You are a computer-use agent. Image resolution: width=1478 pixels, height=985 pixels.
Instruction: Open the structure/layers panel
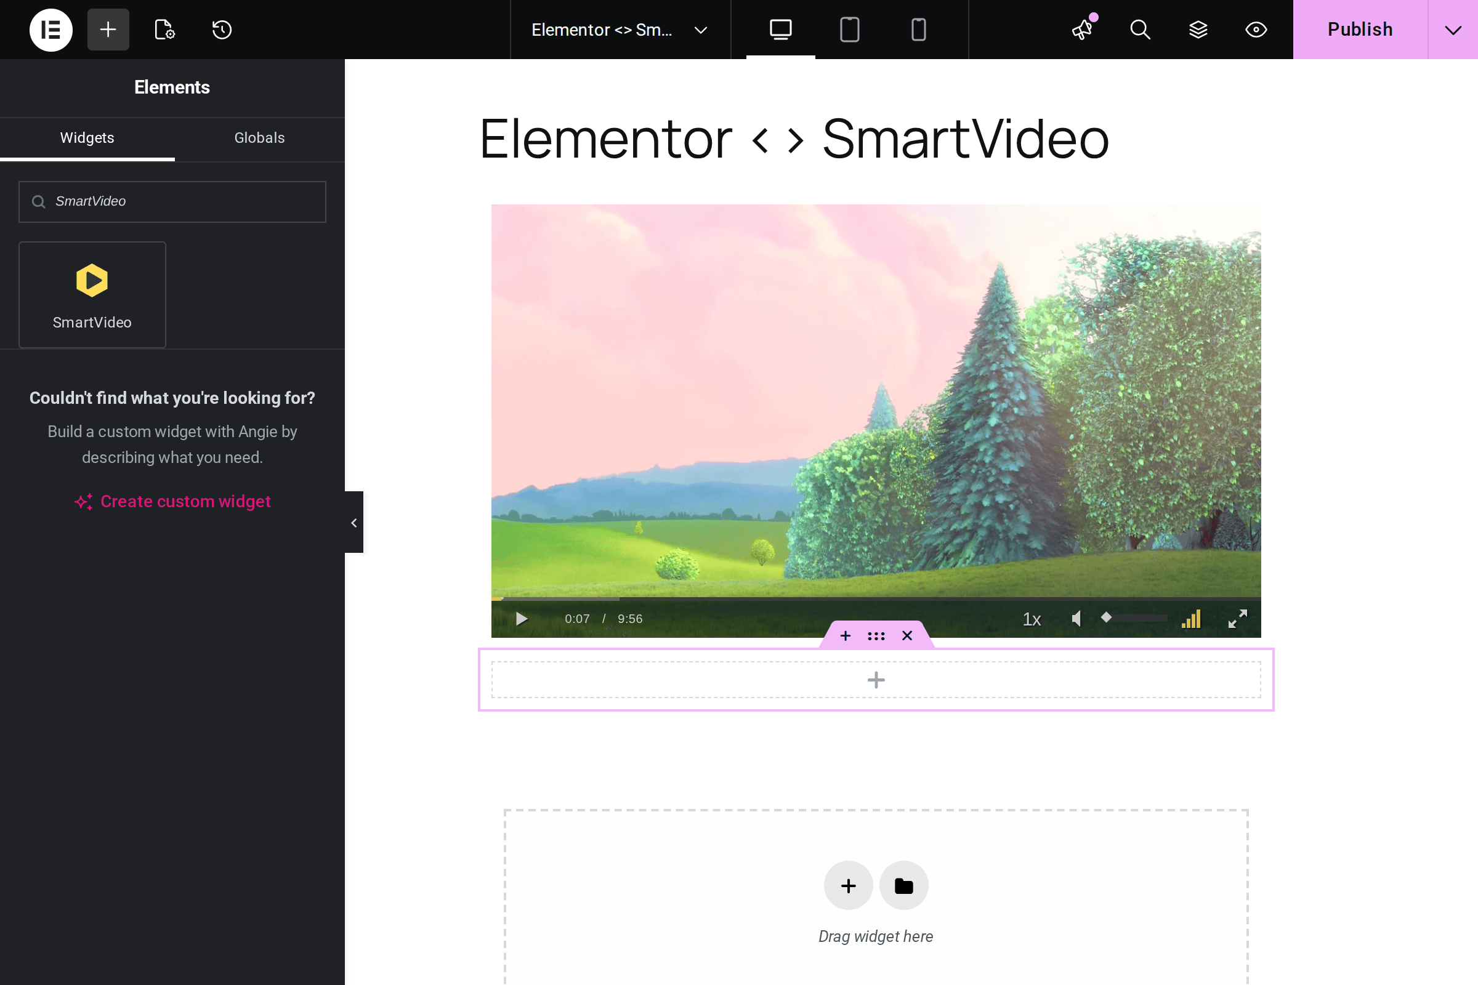1198,30
